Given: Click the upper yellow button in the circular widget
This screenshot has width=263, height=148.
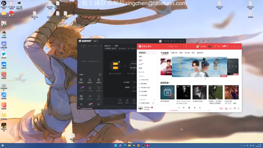Looking at the screenshot, I should pyautogui.click(x=115, y=63).
